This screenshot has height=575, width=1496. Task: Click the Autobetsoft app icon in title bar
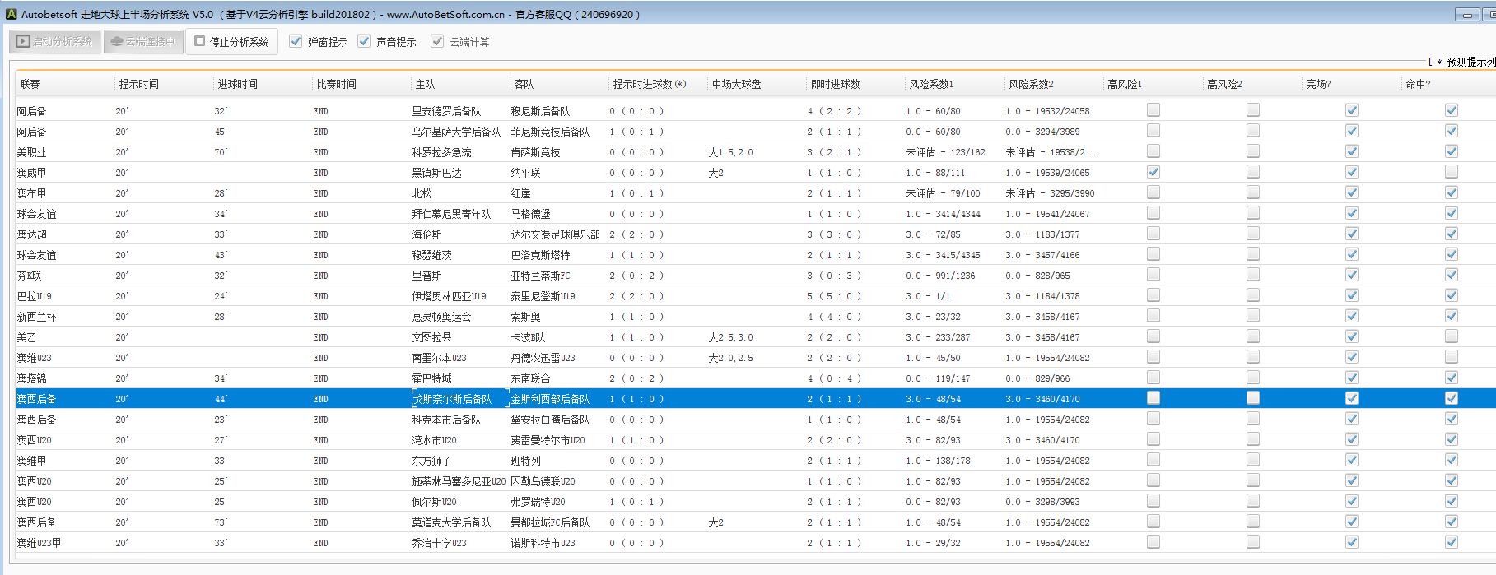(12, 14)
